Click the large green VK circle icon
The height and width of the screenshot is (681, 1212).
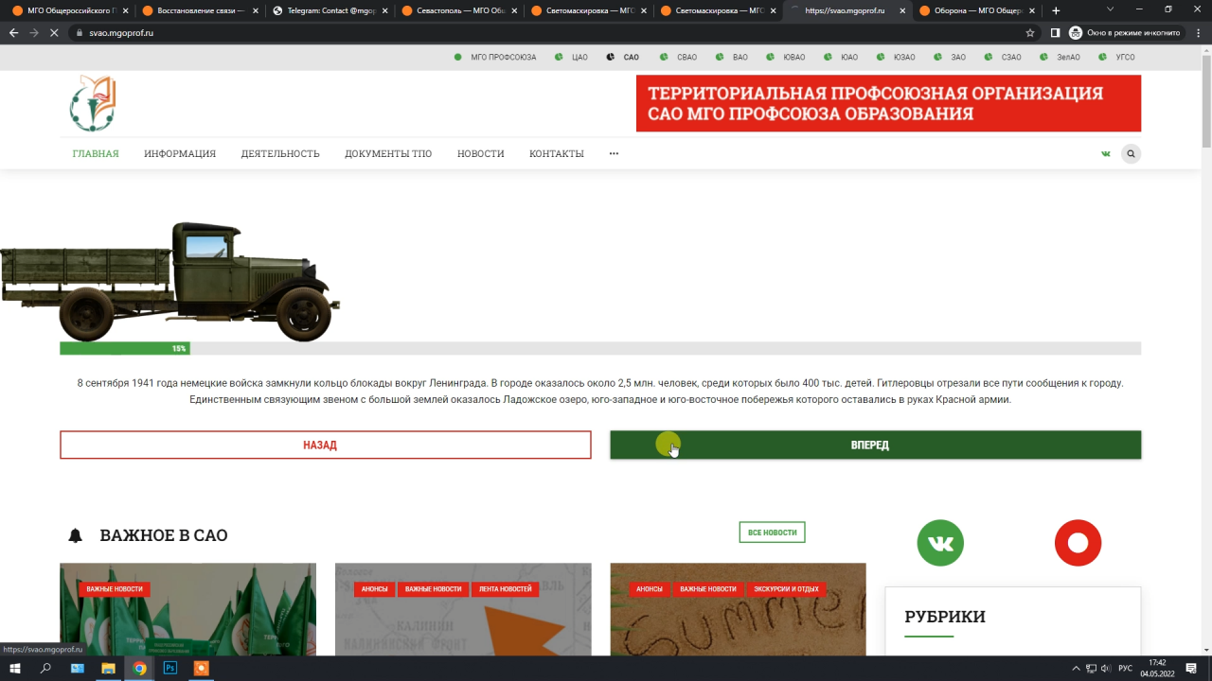(x=940, y=543)
